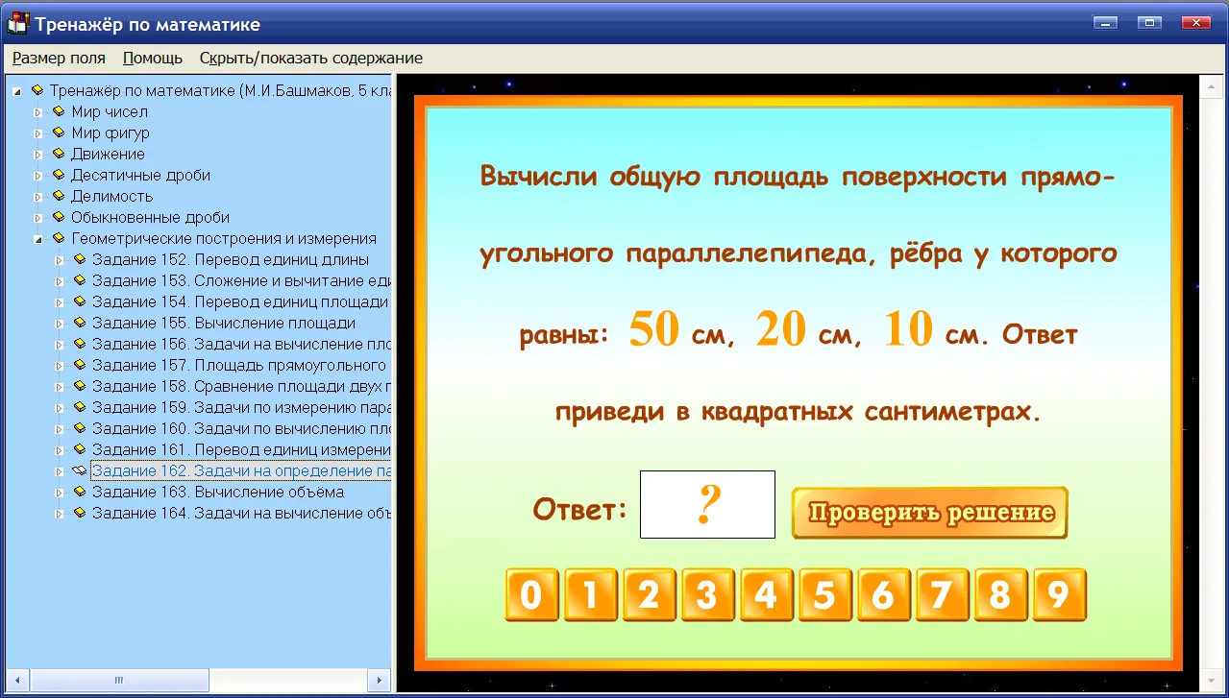Click the root Тренажёр book icon
This screenshot has height=698, width=1229.
click(37, 90)
